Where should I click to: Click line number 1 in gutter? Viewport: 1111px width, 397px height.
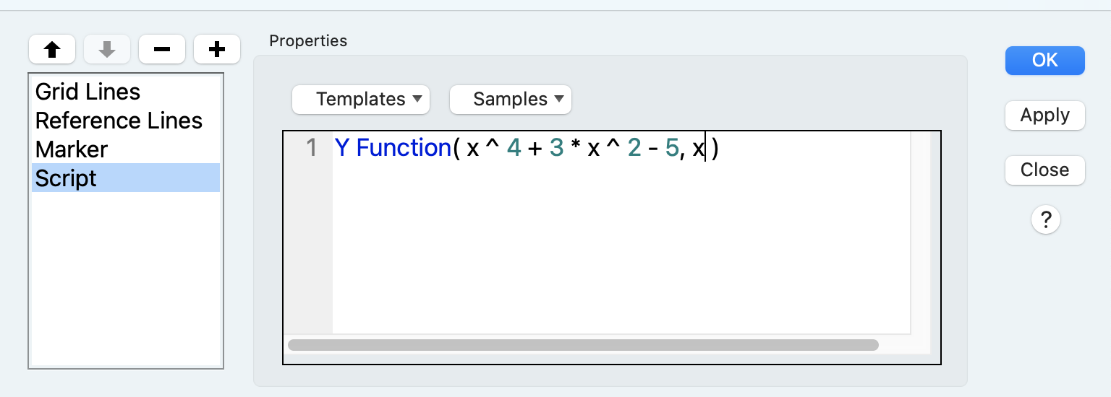(x=311, y=148)
